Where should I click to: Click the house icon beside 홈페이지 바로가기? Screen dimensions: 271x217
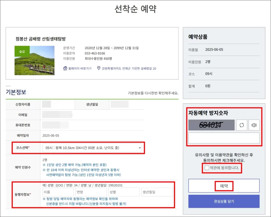[x=65, y=68]
